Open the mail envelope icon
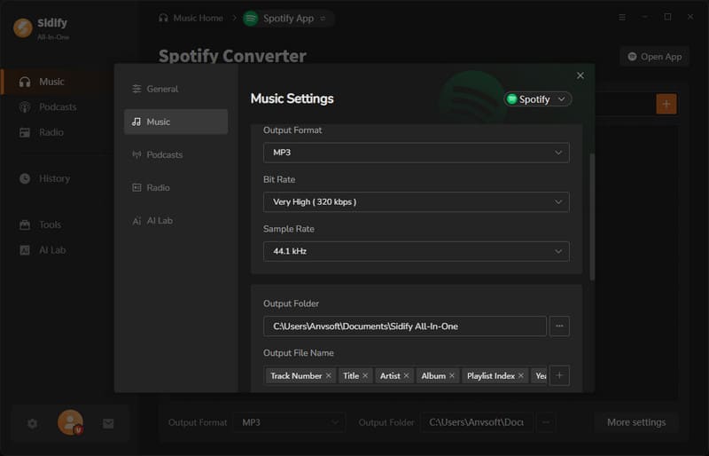This screenshot has width=709, height=456. (108, 424)
